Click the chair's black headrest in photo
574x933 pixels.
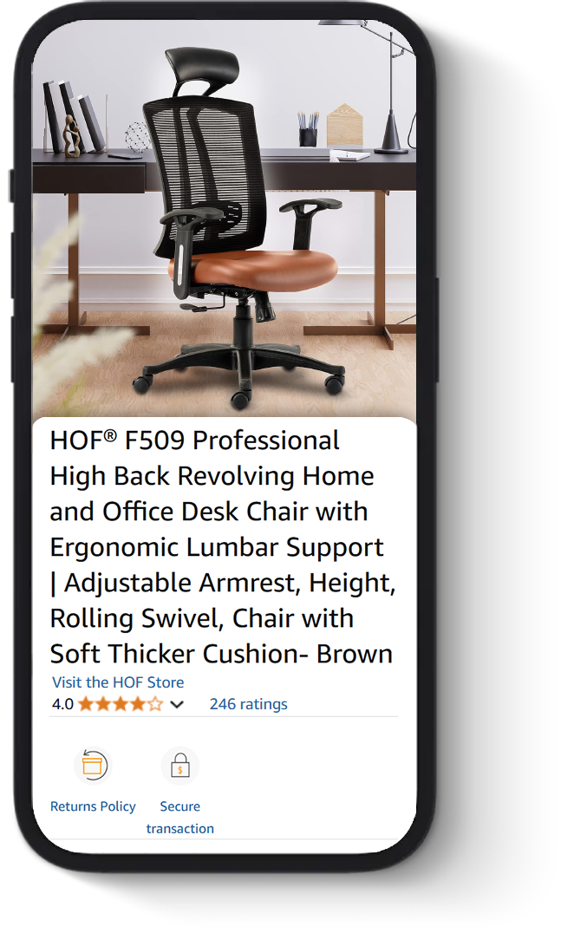tap(201, 68)
